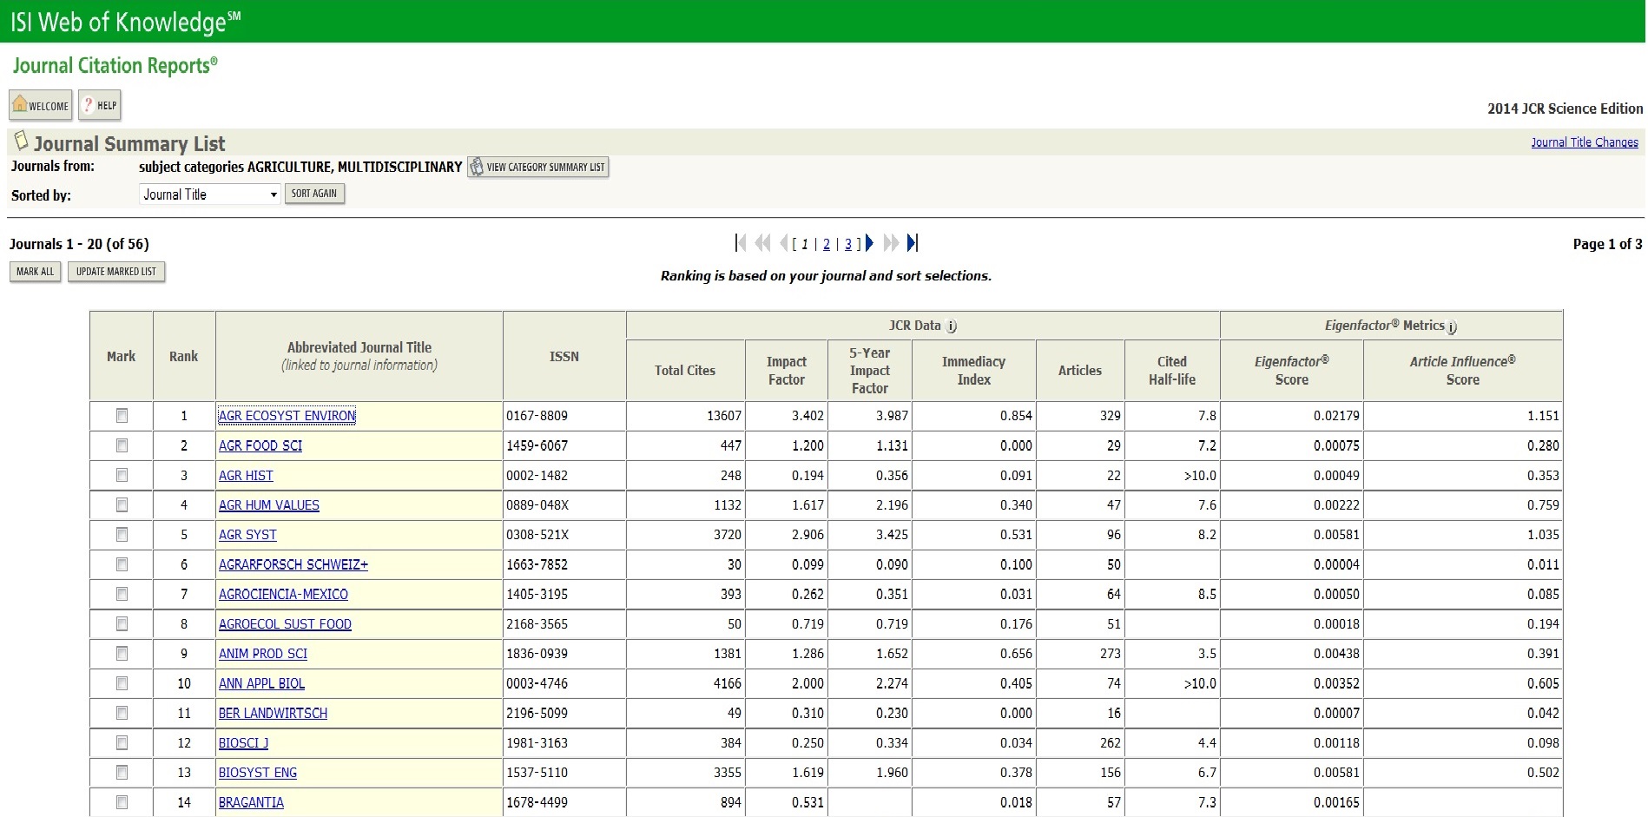Open ANIM PROD SCI journal link
Viewport: 1648px width, 817px height.
pyautogui.click(x=263, y=654)
